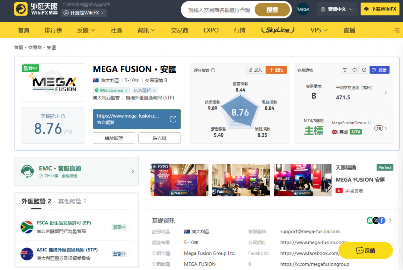
Task: Click the 下載WikiFX download button
Action: tap(380, 9)
